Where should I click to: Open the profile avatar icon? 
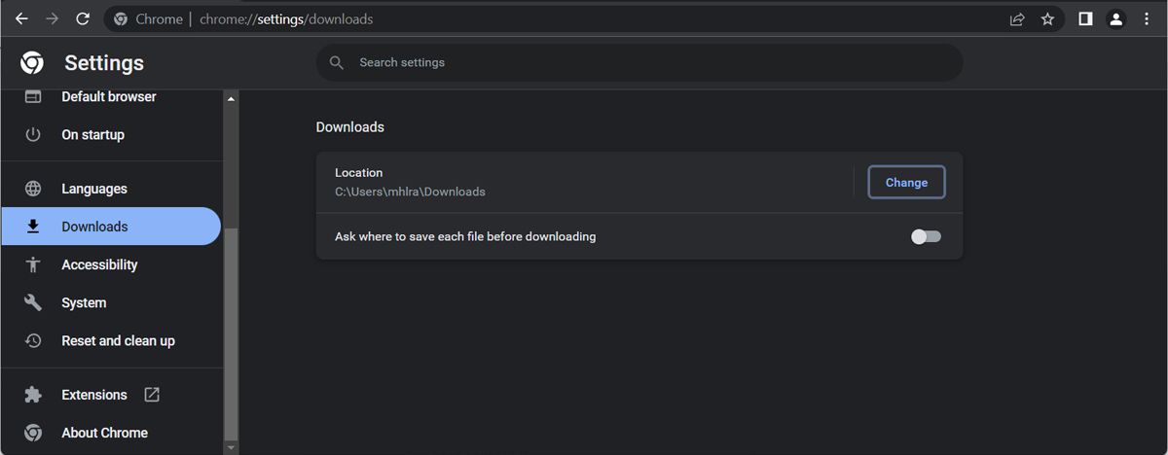1116,18
